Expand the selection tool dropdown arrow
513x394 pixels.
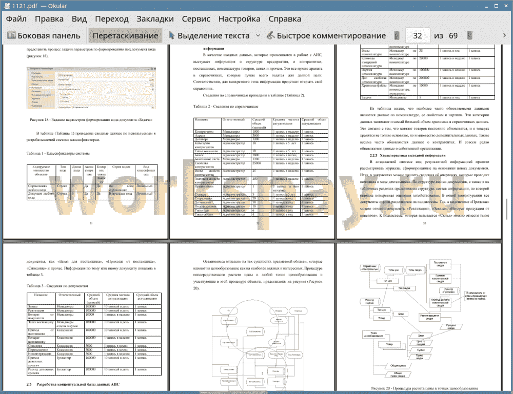click(258, 36)
